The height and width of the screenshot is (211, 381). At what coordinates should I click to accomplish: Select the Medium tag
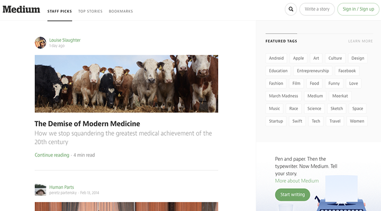[315, 96]
